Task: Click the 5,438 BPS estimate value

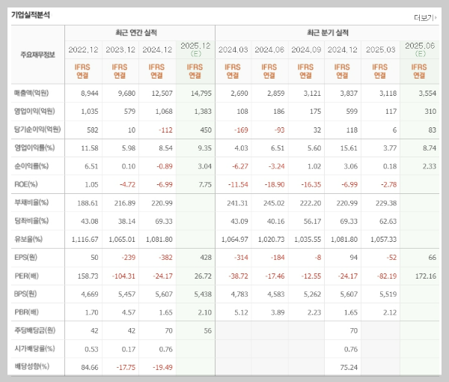Action: tap(203, 294)
